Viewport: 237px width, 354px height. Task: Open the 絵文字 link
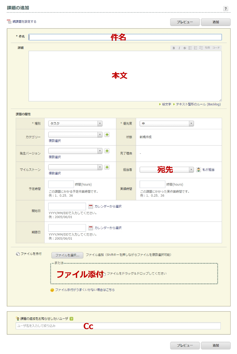click(166, 104)
